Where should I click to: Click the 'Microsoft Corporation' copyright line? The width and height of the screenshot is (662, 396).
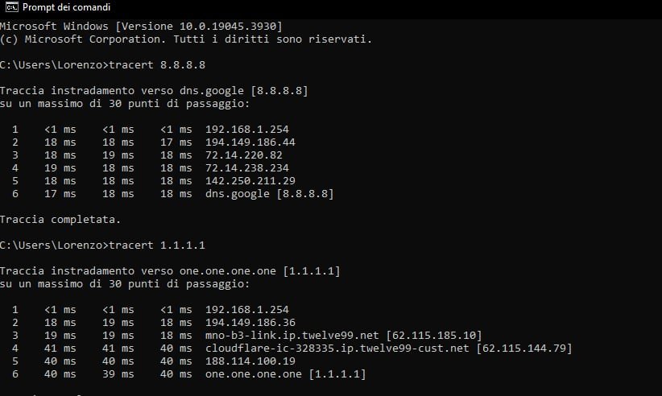[186, 39]
